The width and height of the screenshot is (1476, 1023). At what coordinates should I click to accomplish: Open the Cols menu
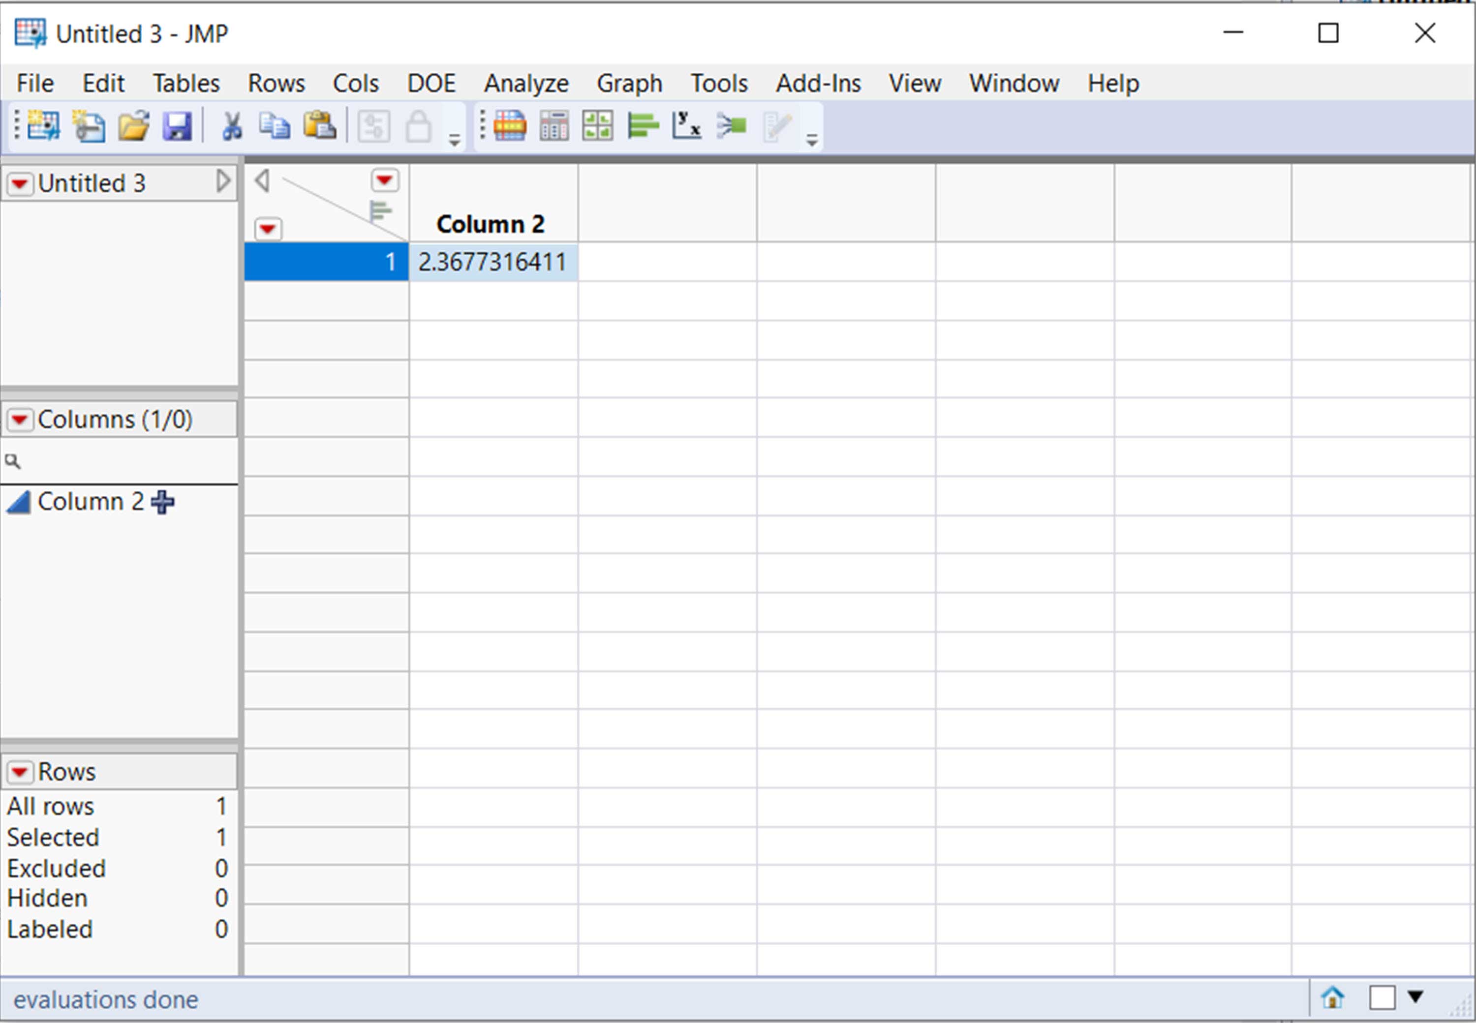click(356, 83)
